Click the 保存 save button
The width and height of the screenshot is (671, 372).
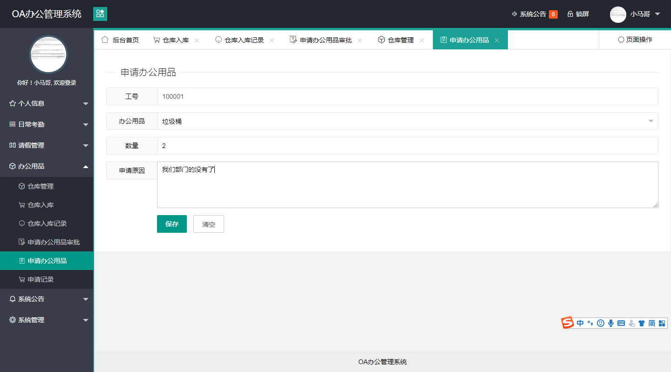171,224
